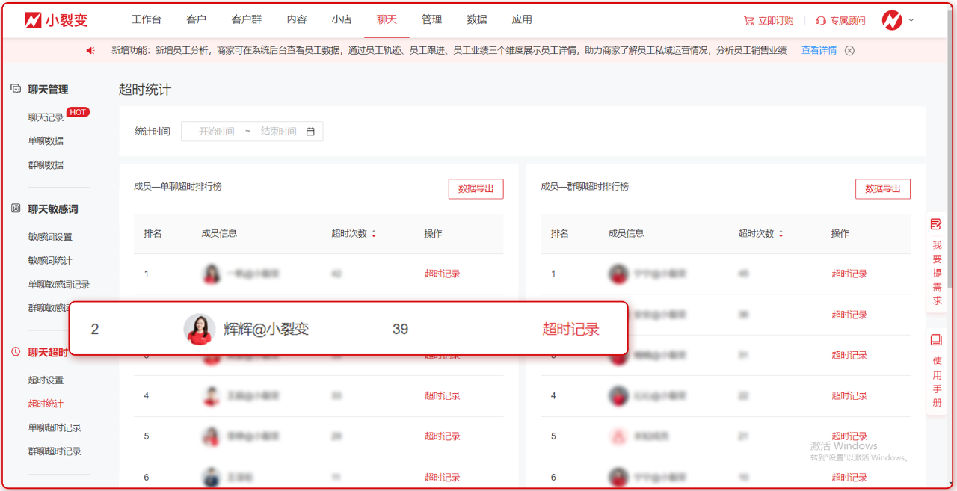The width and height of the screenshot is (957, 491).
Task: Open the 数据 top navigation tab
Action: click(x=477, y=20)
